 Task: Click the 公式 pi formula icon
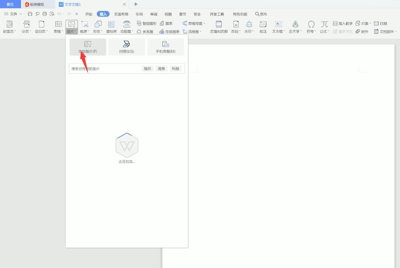(x=324, y=24)
